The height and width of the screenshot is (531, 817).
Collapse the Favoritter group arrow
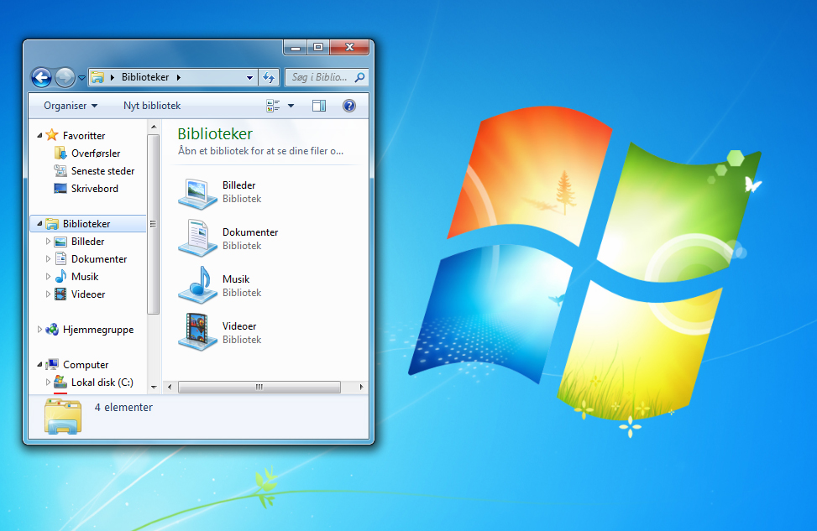(x=39, y=135)
